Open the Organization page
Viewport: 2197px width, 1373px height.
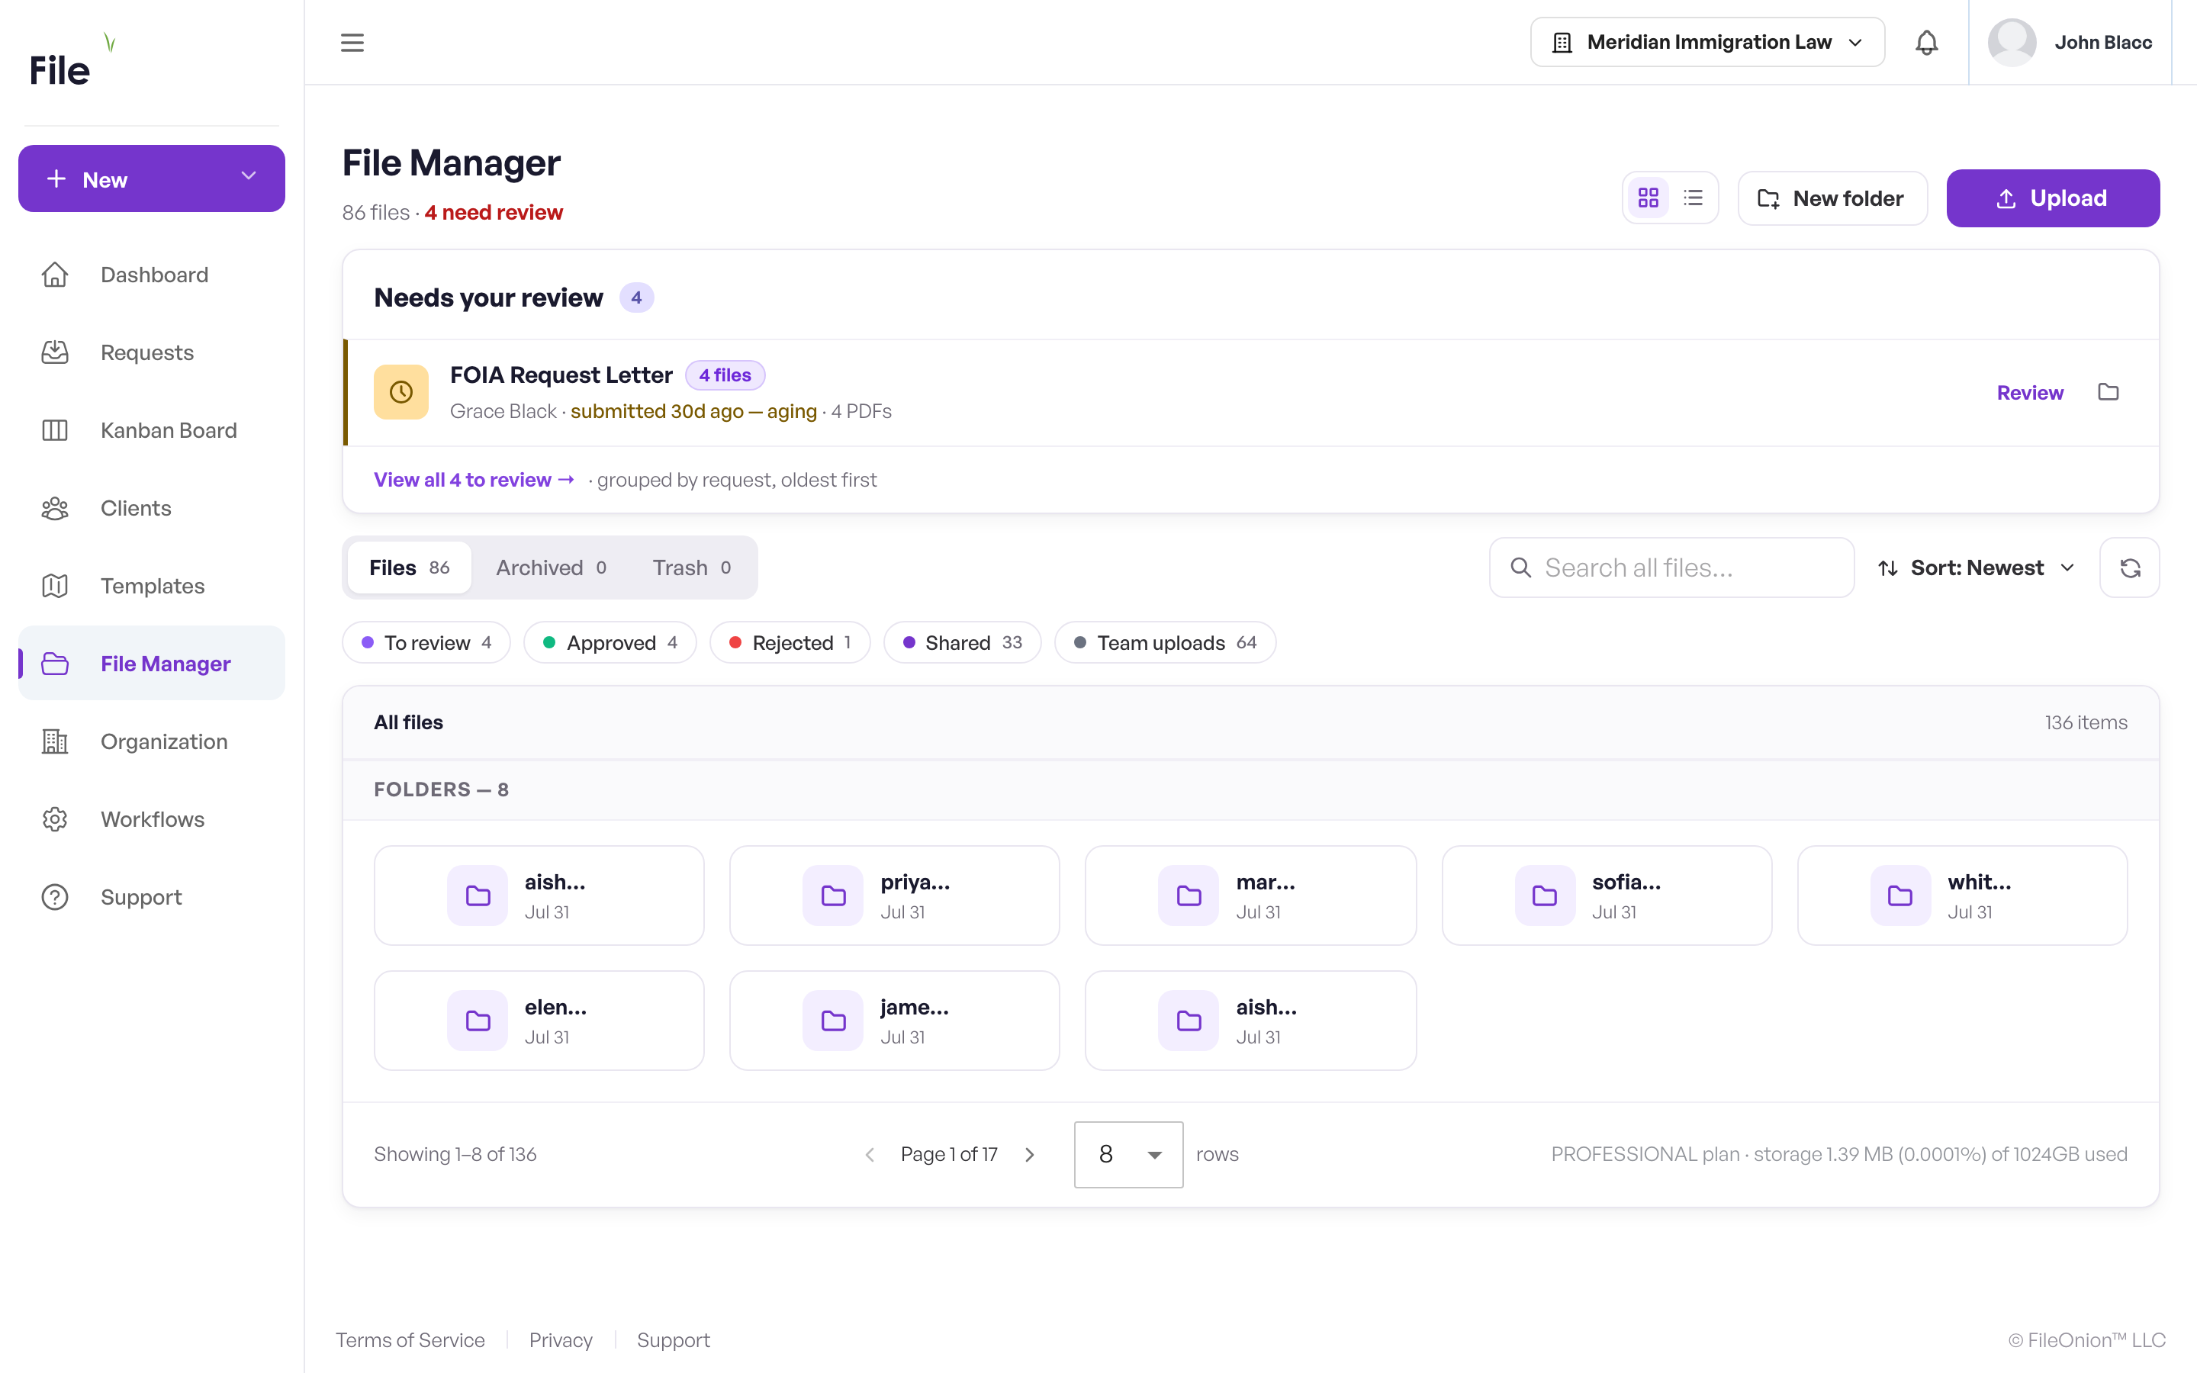tap(152, 742)
